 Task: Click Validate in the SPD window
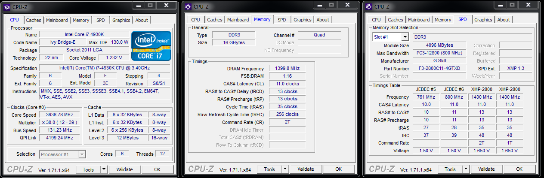[486, 169]
